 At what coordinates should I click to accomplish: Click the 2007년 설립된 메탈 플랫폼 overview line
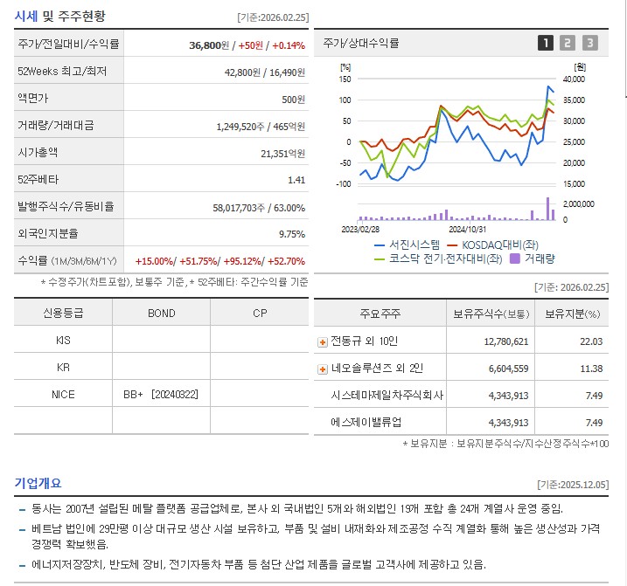297,509
